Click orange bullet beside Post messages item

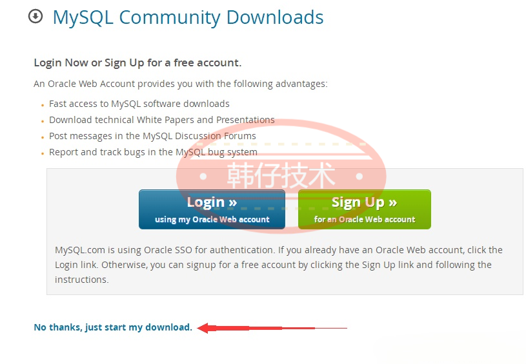pos(42,137)
